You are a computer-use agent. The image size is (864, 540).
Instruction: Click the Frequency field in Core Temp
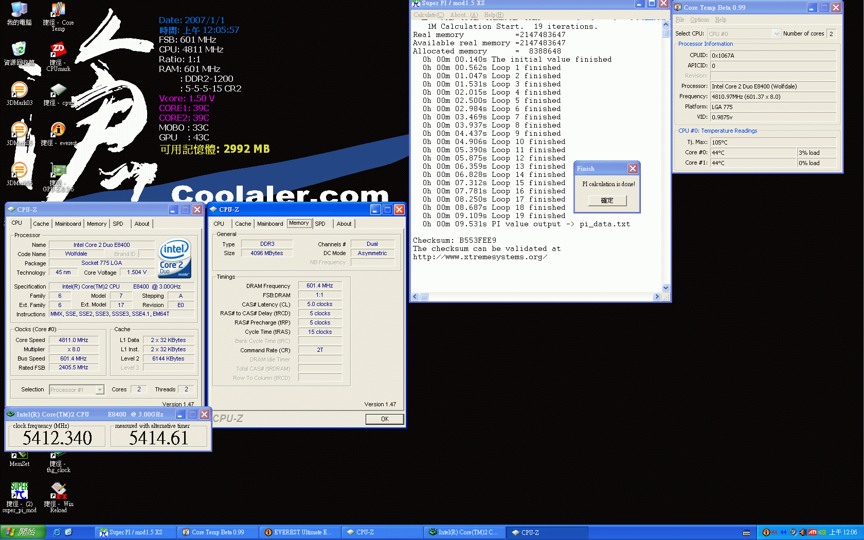[x=773, y=97]
